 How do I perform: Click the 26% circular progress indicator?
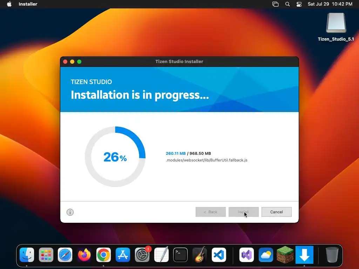(115, 157)
